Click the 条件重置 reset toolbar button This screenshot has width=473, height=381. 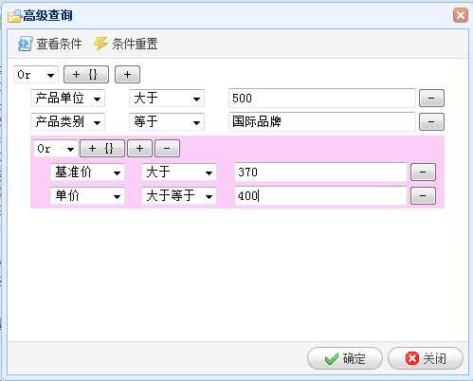126,44
